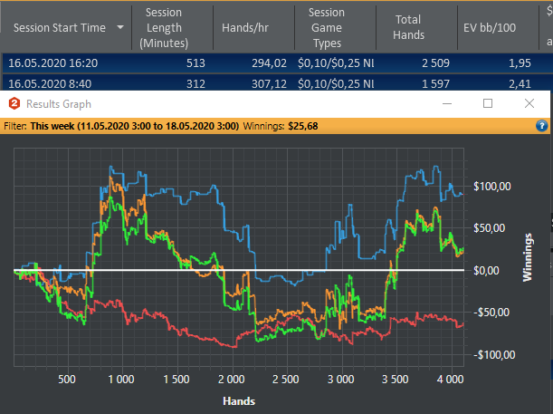
Task: Click the Session Game Types column header
Action: point(327,27)
